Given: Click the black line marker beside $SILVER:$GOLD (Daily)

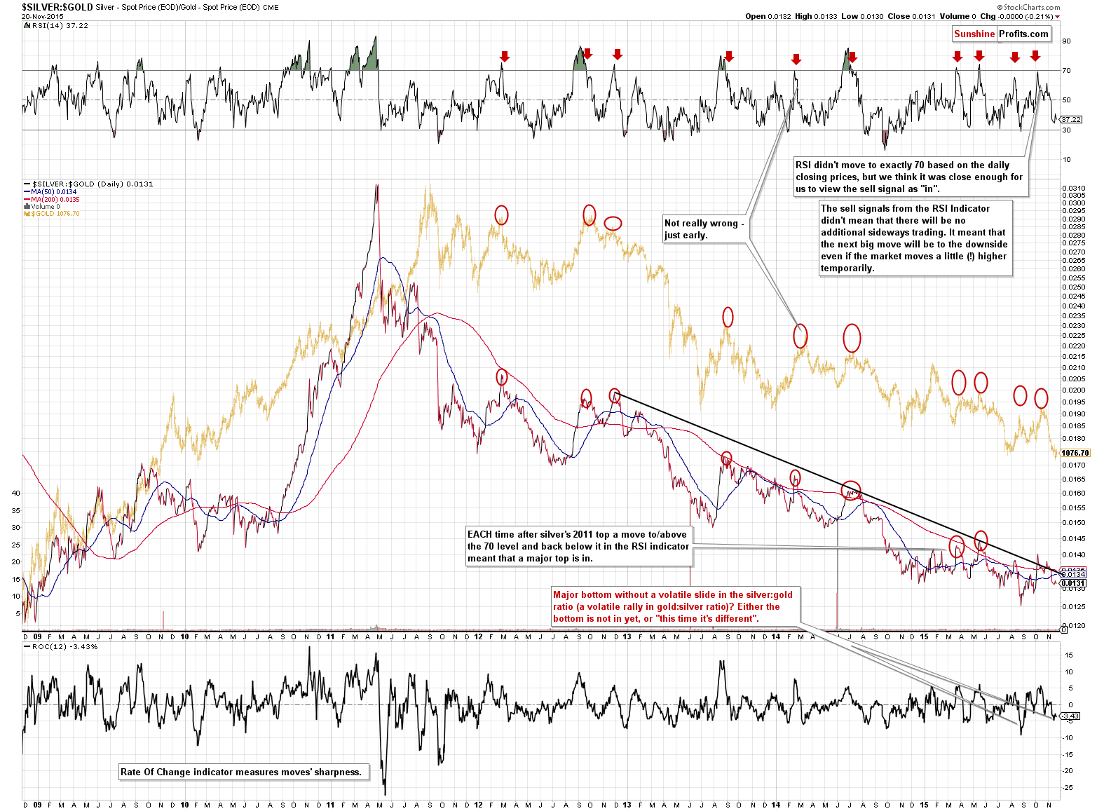Looking at the screenshot, I should pyautogui.click(x=27, y=184).
